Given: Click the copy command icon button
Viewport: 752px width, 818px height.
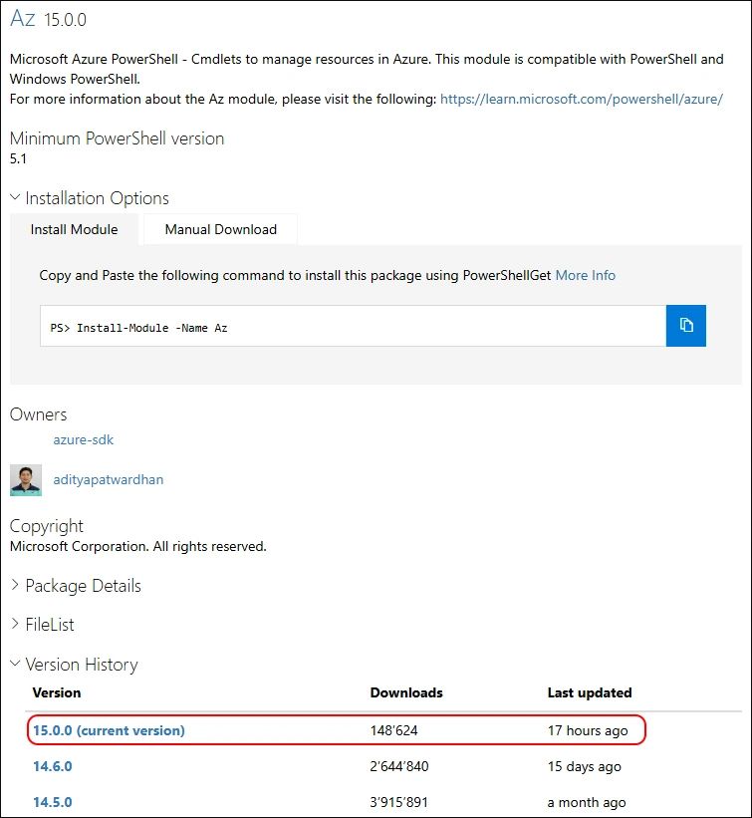Looking at the screenshot, I should pos(686,326).
